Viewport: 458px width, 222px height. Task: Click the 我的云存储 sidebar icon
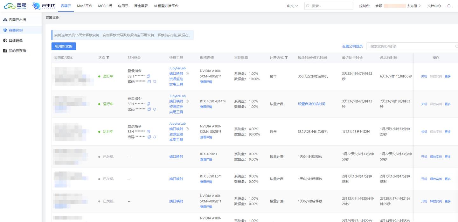pos(5,51)
